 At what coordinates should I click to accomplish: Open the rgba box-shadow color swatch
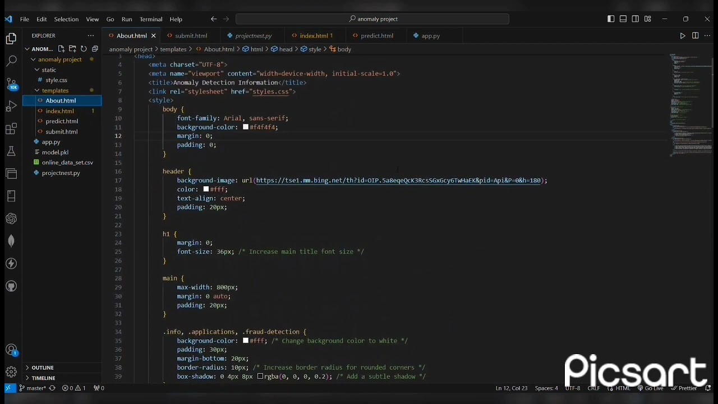coord(260,376)
